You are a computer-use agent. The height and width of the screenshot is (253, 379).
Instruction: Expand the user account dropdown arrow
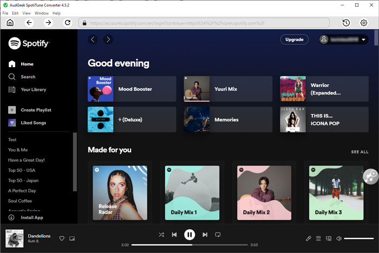pyautogui.click(x=363, y=39)
